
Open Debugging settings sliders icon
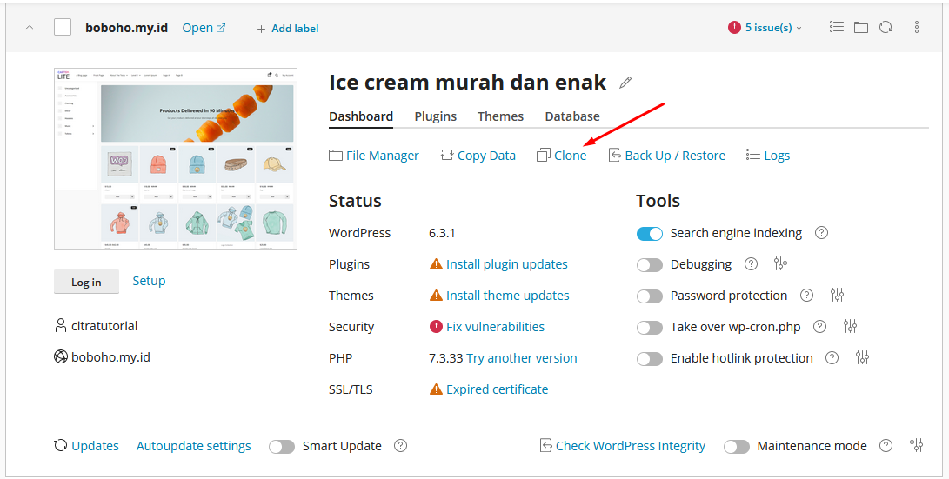click(x=781, y=263)
